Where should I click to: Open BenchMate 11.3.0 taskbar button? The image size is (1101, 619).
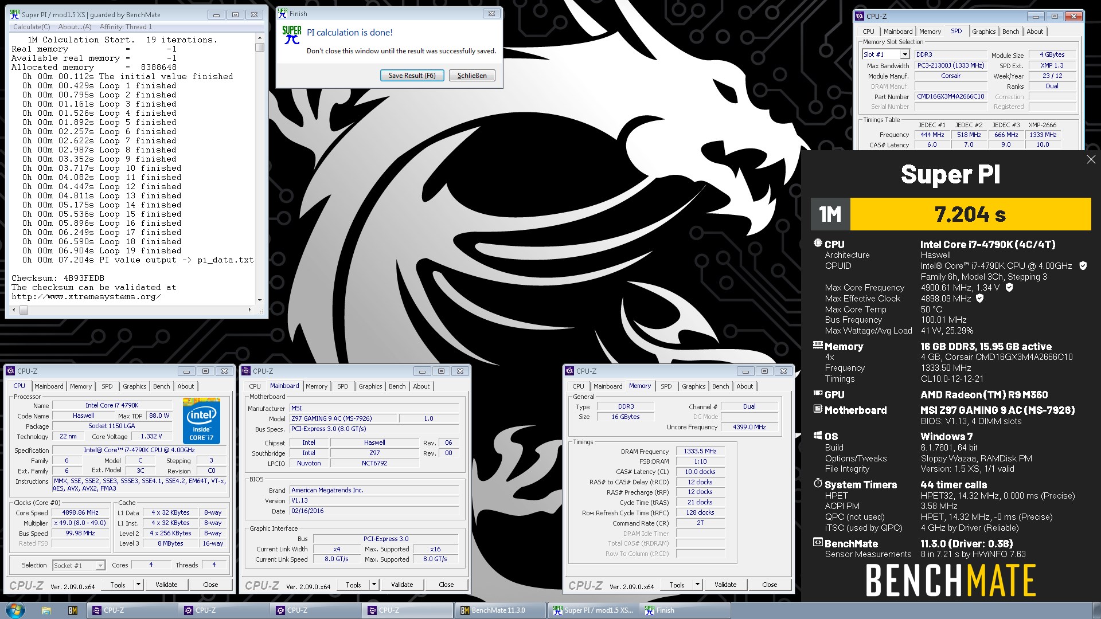pyautogui.click(x=499, y=610)
